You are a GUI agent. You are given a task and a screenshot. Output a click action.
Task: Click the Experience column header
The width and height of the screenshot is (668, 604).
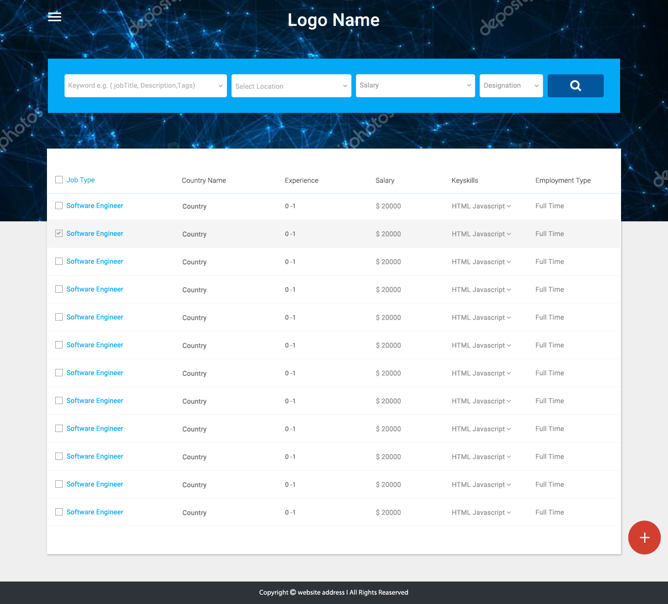click(302, 180)
